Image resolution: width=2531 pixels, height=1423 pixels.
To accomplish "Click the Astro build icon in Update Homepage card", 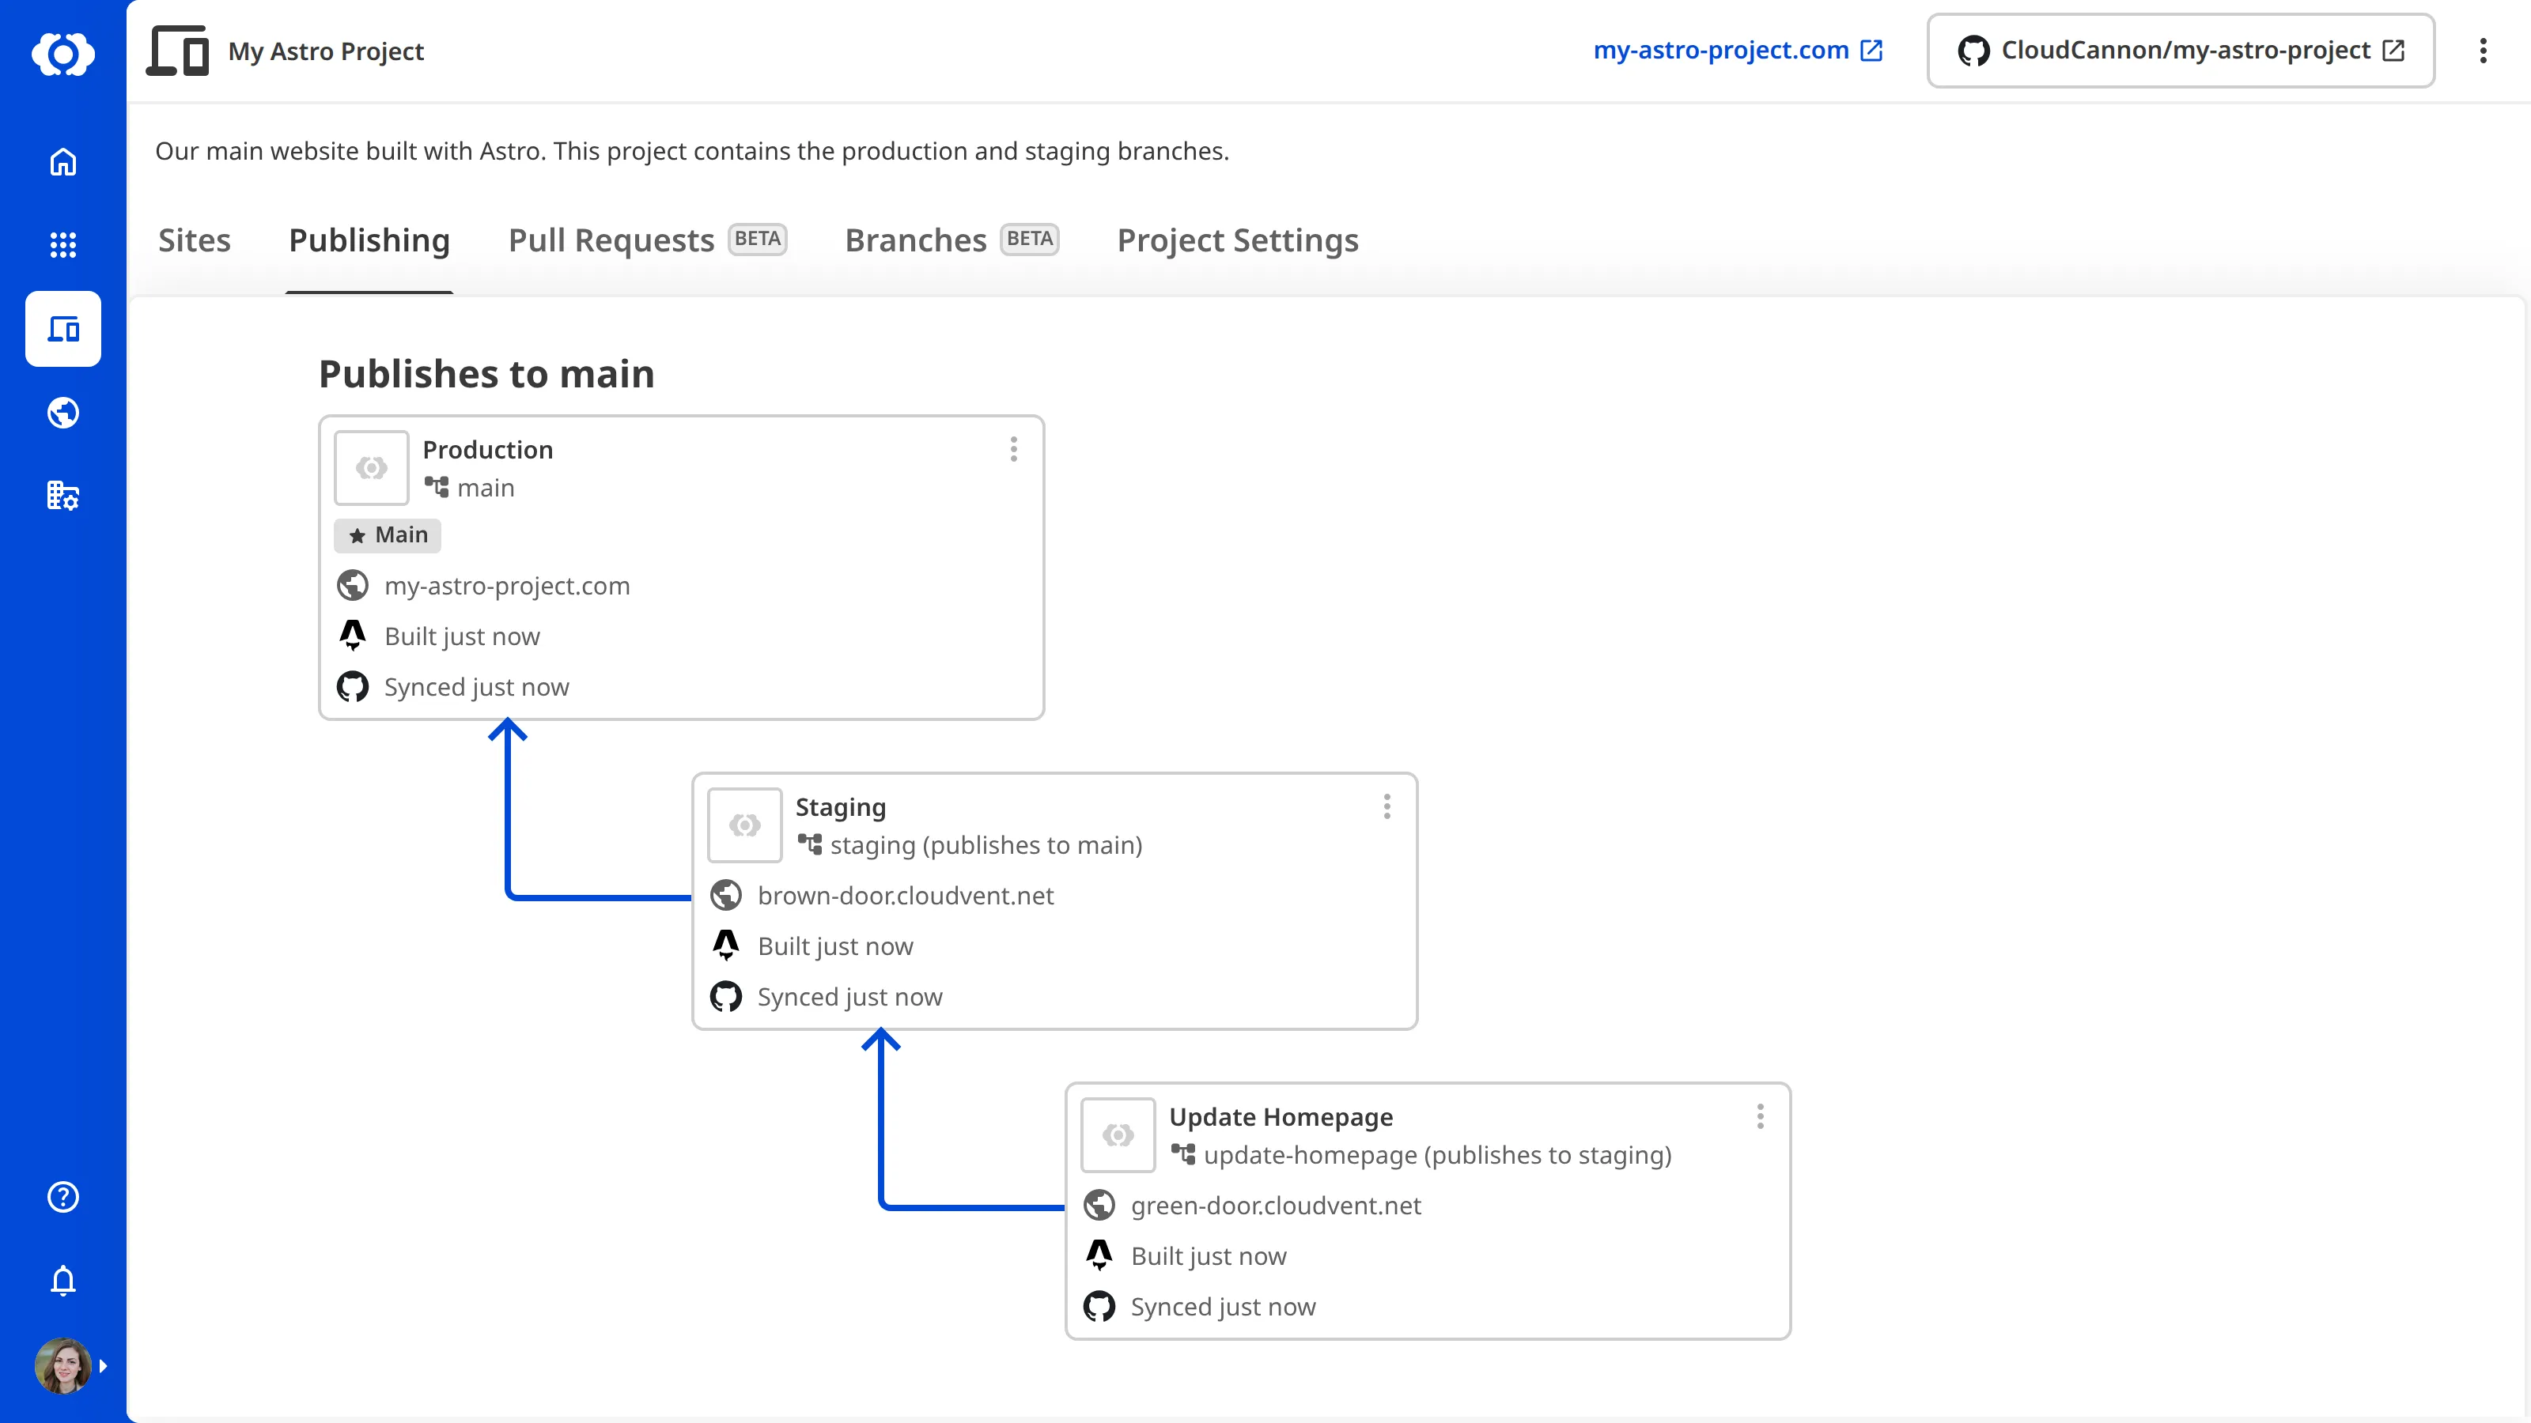I will tap(1099, 1256).
